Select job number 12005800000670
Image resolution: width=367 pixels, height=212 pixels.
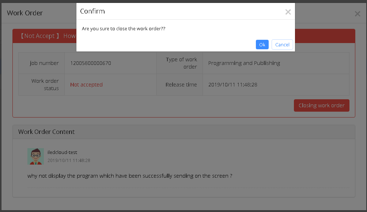click(91, 63)
